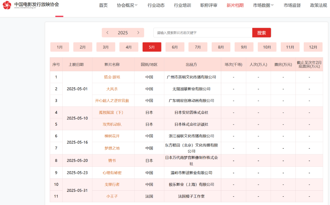Click producer 法国橙子工作室
Screen dimensions: 330x205
point(191,196)
